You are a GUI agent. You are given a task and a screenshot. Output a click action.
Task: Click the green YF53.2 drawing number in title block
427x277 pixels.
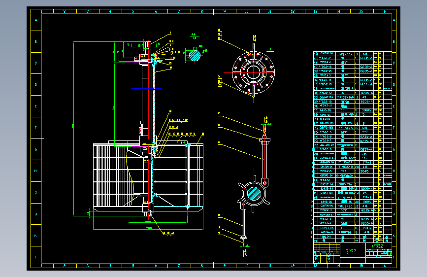377,246
